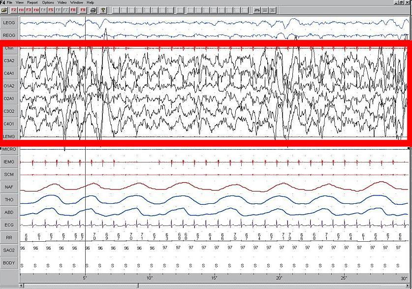This screenshot has width=412, height=289.
Task: Select the REOG channel label
Action: click(x=9, y=35)
